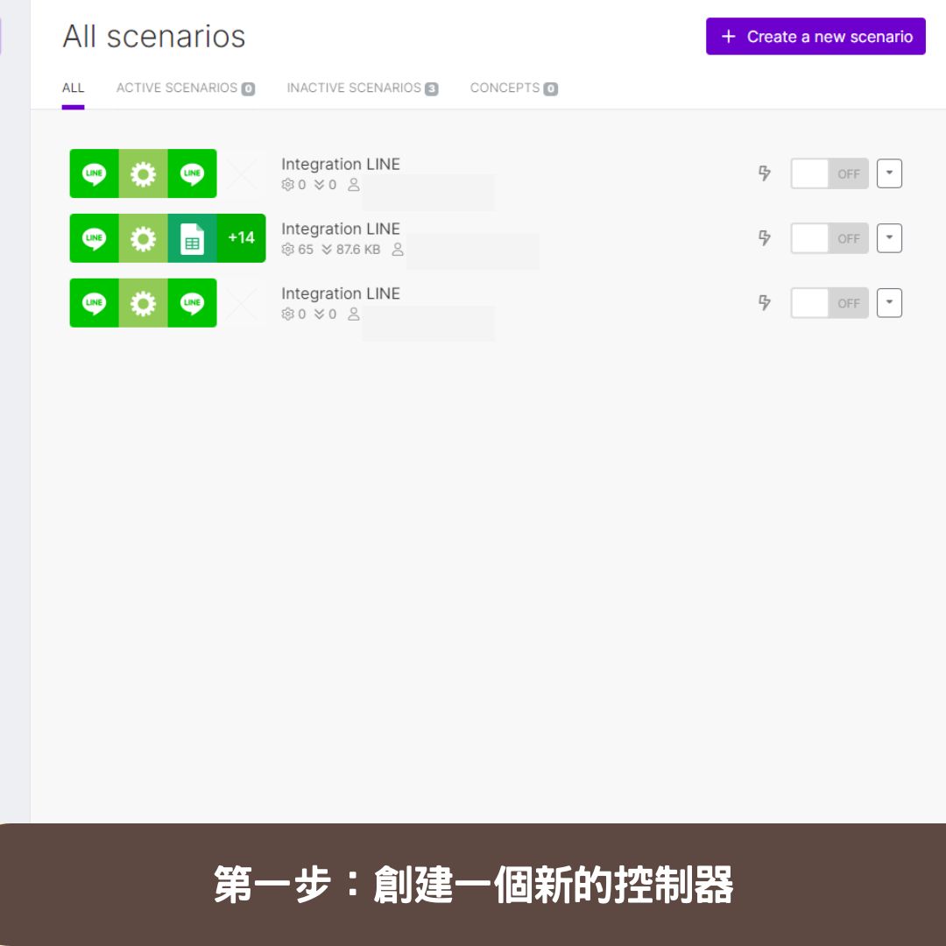
Task: Click the lightning run icon on second scenario
Action: (x=765, y=237)
